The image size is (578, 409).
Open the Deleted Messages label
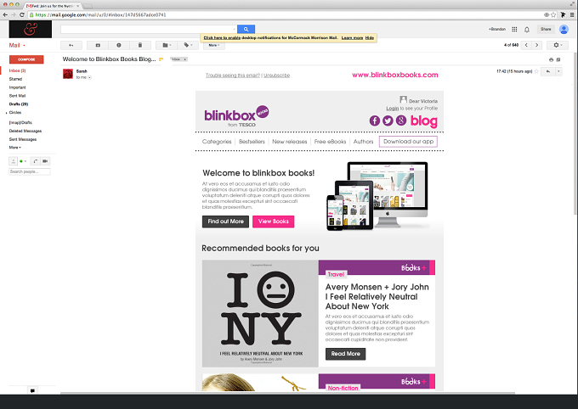point(25,131)
